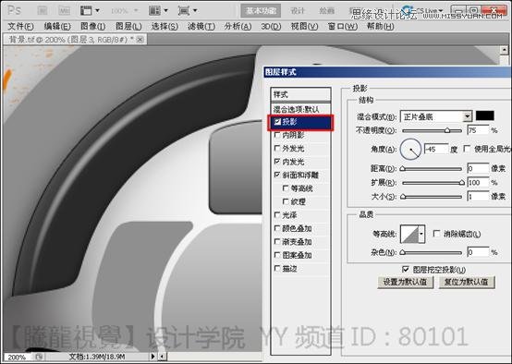
Task: Open the View Extras icon menu
Action: 90,11
